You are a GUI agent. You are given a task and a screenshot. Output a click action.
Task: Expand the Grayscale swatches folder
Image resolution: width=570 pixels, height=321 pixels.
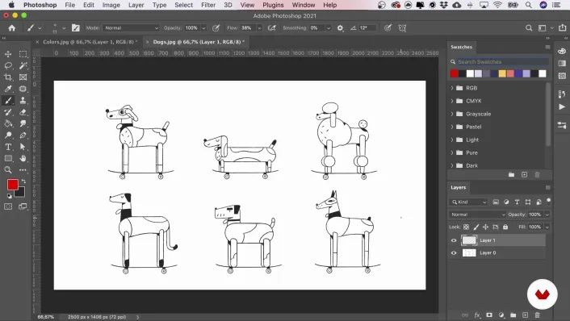452,114
